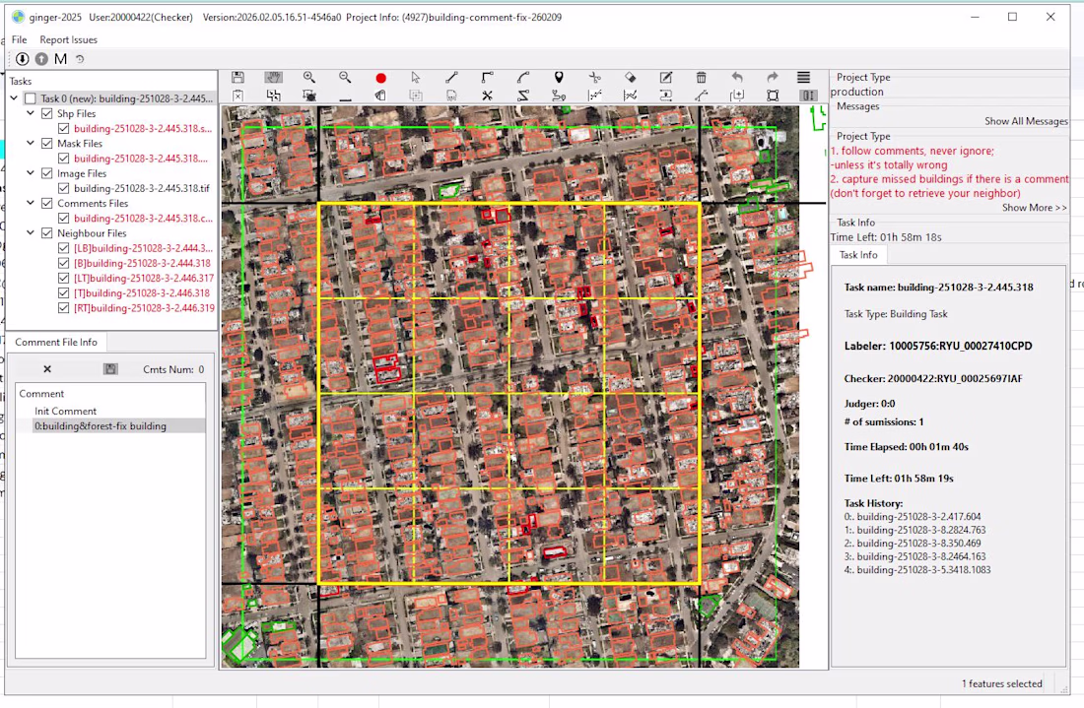Viewport: 1084px width, 708px height.
Task: Click the small history refresh icon
Action: pos(80,59)
